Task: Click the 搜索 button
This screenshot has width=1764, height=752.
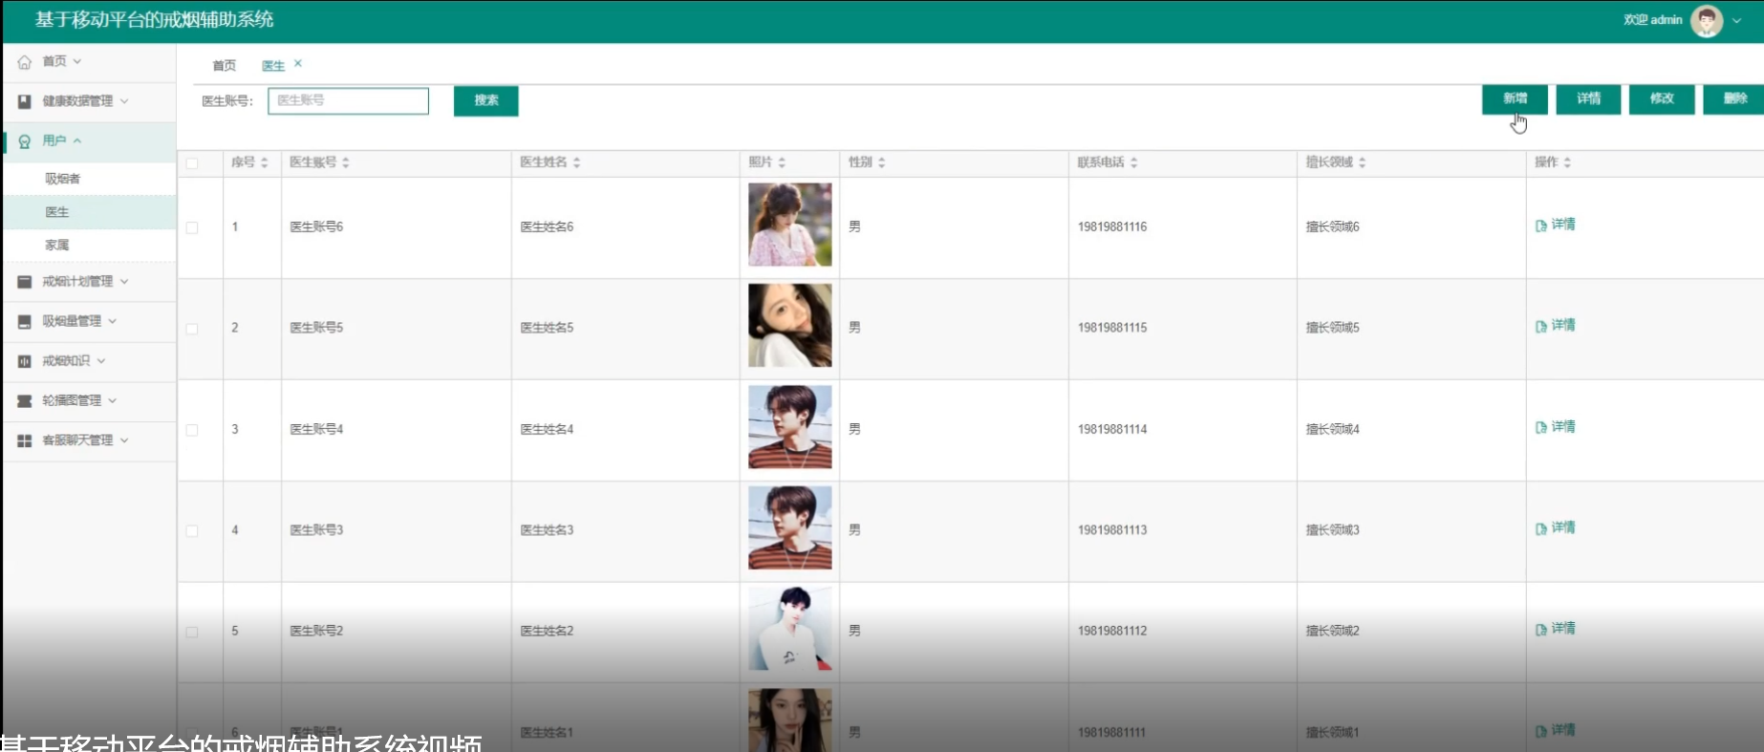Action: (x=486, y=100)
